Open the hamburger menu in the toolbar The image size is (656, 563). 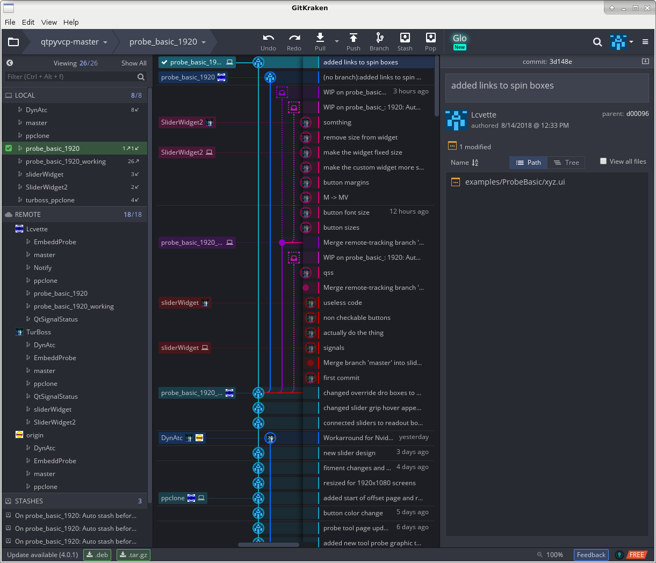click(x=645, y=42)
